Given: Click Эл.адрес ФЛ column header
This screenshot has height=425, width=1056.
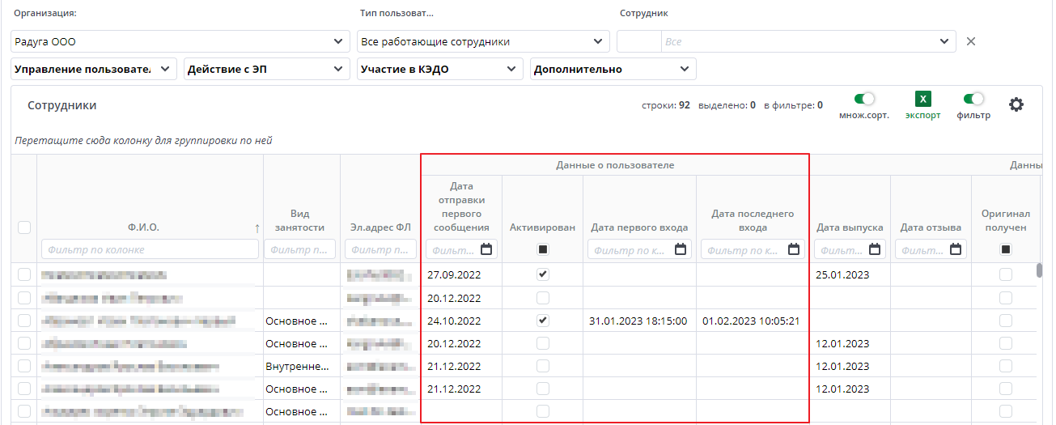Looking at the screenshot, I should 380,227.
